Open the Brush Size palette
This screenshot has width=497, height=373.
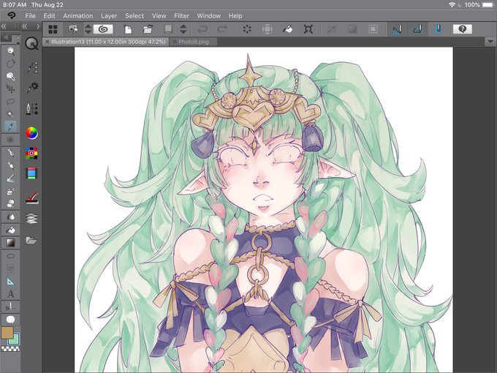tap(31, 108)
